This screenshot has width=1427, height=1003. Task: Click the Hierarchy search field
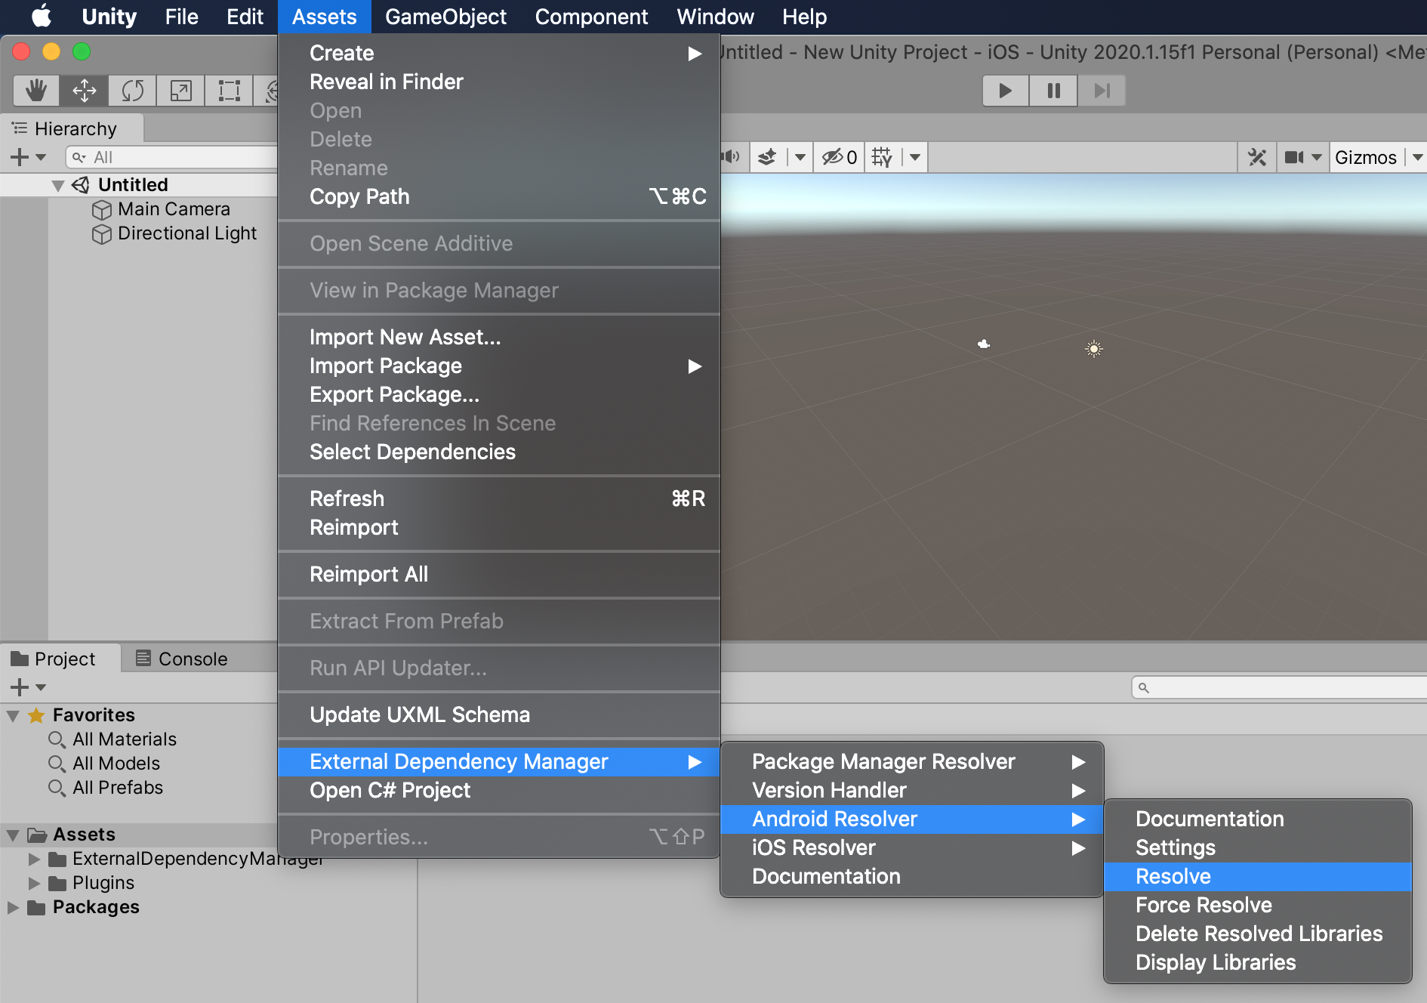(172, 157)
